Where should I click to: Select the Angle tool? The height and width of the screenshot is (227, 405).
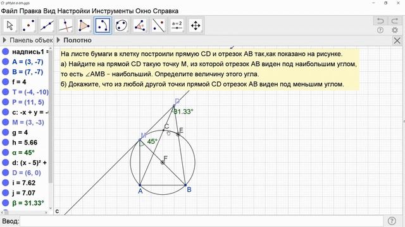[140, 25]
